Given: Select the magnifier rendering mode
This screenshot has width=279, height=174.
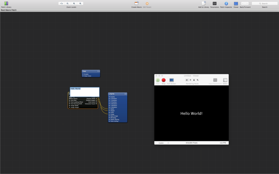Looking at the screenshot, I should point(198,80).
